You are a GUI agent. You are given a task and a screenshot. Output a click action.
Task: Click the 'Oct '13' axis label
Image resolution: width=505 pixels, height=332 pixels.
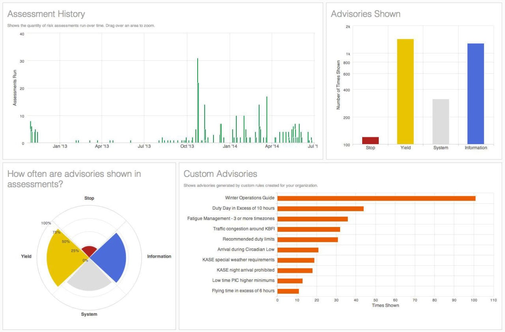click(187, 146)
